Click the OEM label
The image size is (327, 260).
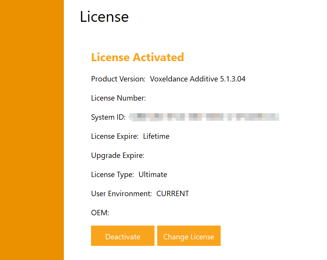(x=100, y=213)
